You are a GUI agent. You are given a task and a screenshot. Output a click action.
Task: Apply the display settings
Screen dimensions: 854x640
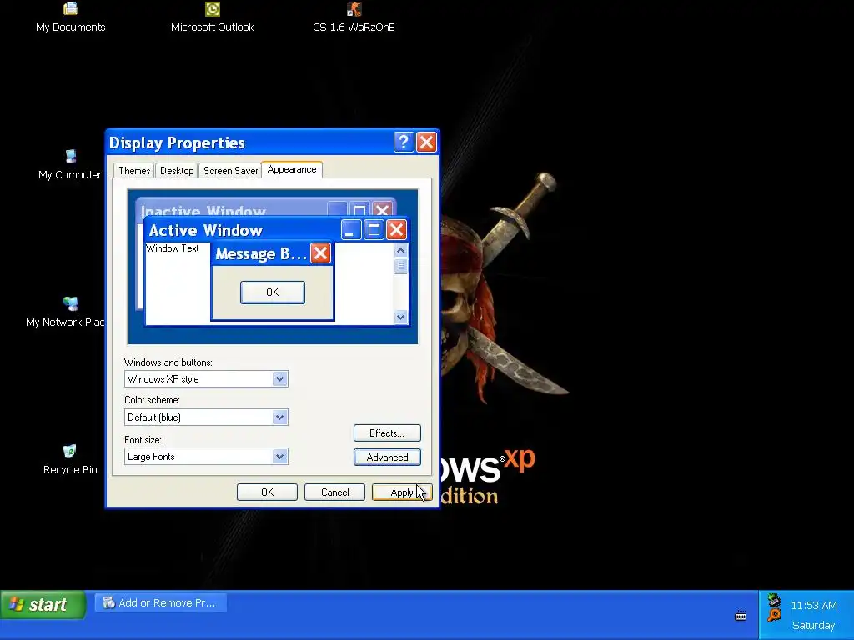click(402, 492)
